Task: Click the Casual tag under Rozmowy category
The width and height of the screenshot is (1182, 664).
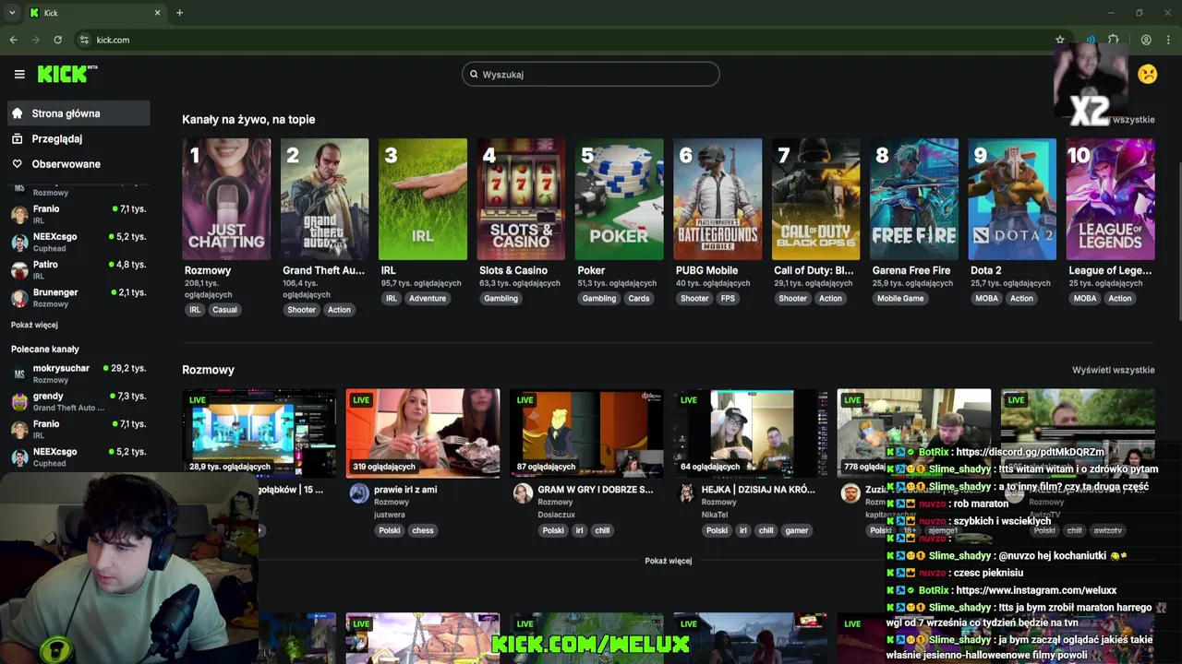Action: pyautogui.click(x=225, y=310)
